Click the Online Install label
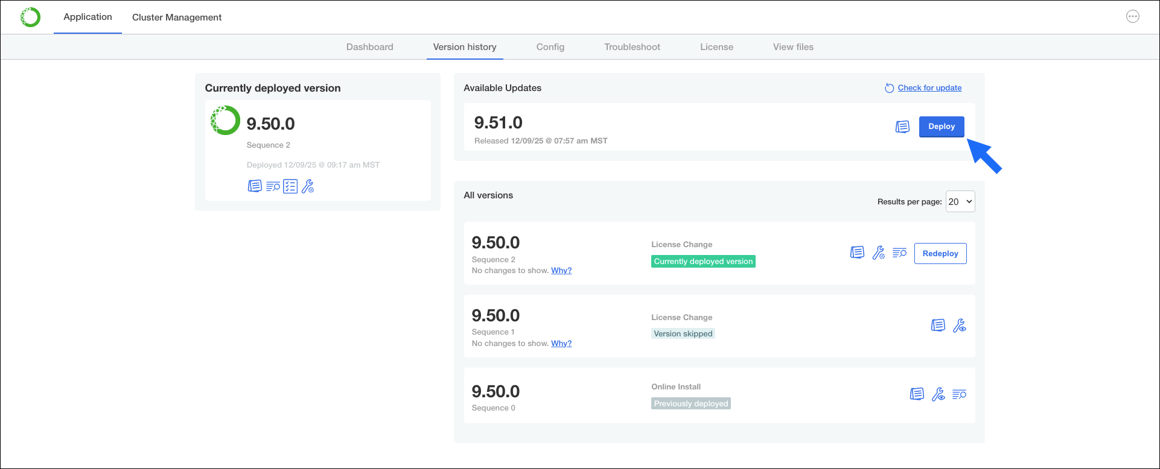The height and width of the screenshot is (469, 1160). click(676, 387)
